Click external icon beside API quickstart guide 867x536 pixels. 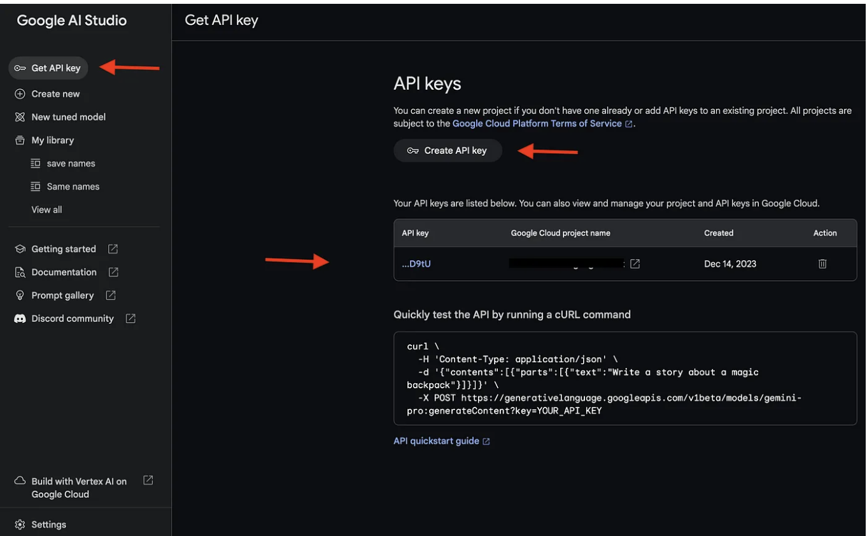tap(486, 441)
